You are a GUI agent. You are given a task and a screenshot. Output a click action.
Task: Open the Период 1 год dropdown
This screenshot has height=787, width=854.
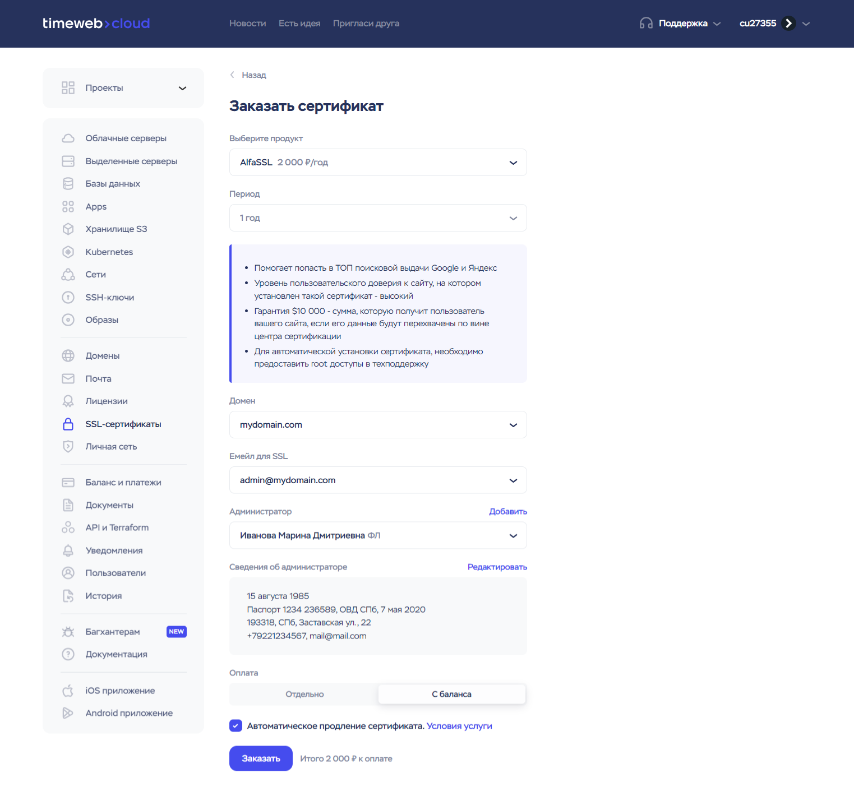click(x=378, y=218)
